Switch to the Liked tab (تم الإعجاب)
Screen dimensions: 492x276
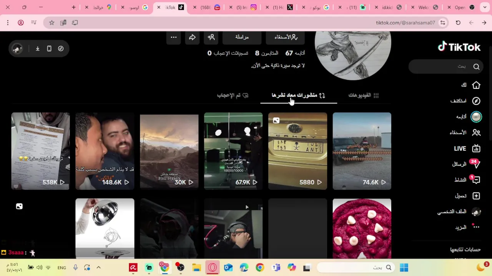pos(233,95)
